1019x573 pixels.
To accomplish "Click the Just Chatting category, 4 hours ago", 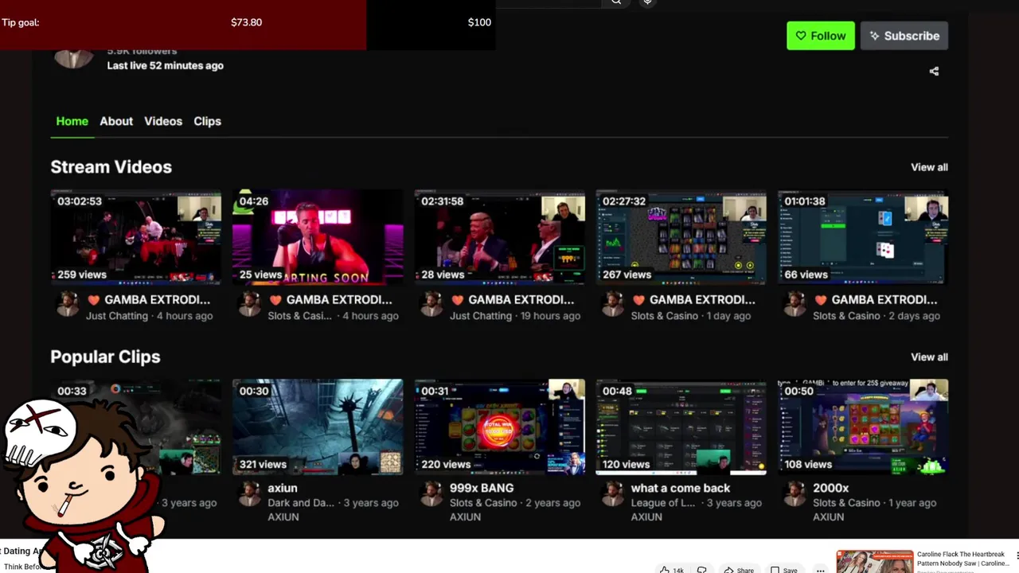I will (117, 316).
